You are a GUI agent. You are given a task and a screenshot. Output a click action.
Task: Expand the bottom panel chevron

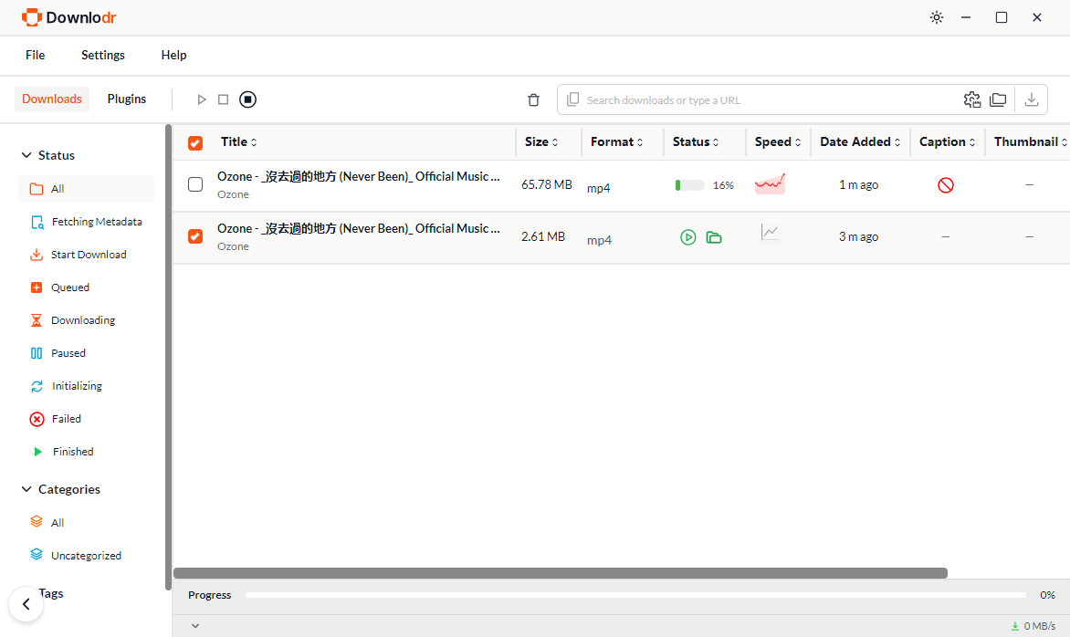tap(195, 626)
